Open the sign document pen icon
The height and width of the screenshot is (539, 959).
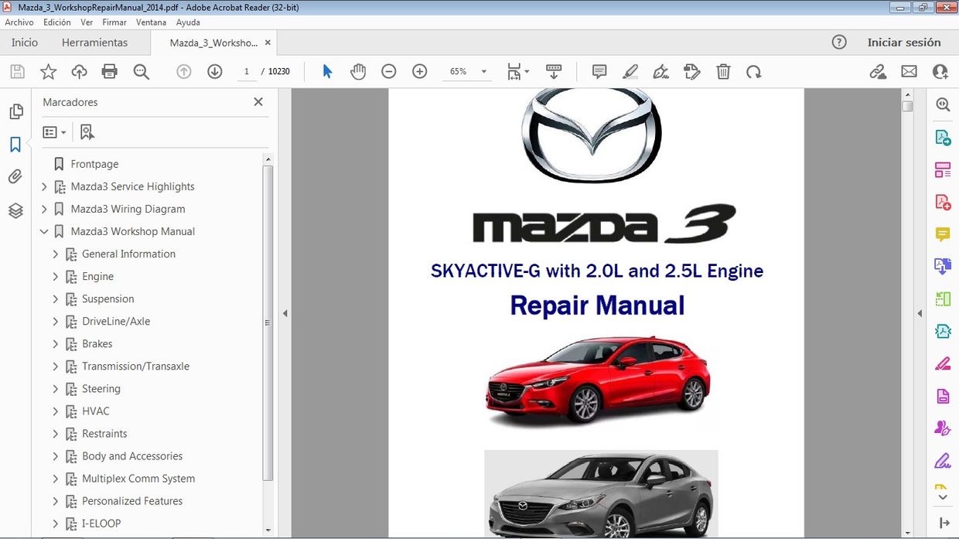click(x=661, y=72)
